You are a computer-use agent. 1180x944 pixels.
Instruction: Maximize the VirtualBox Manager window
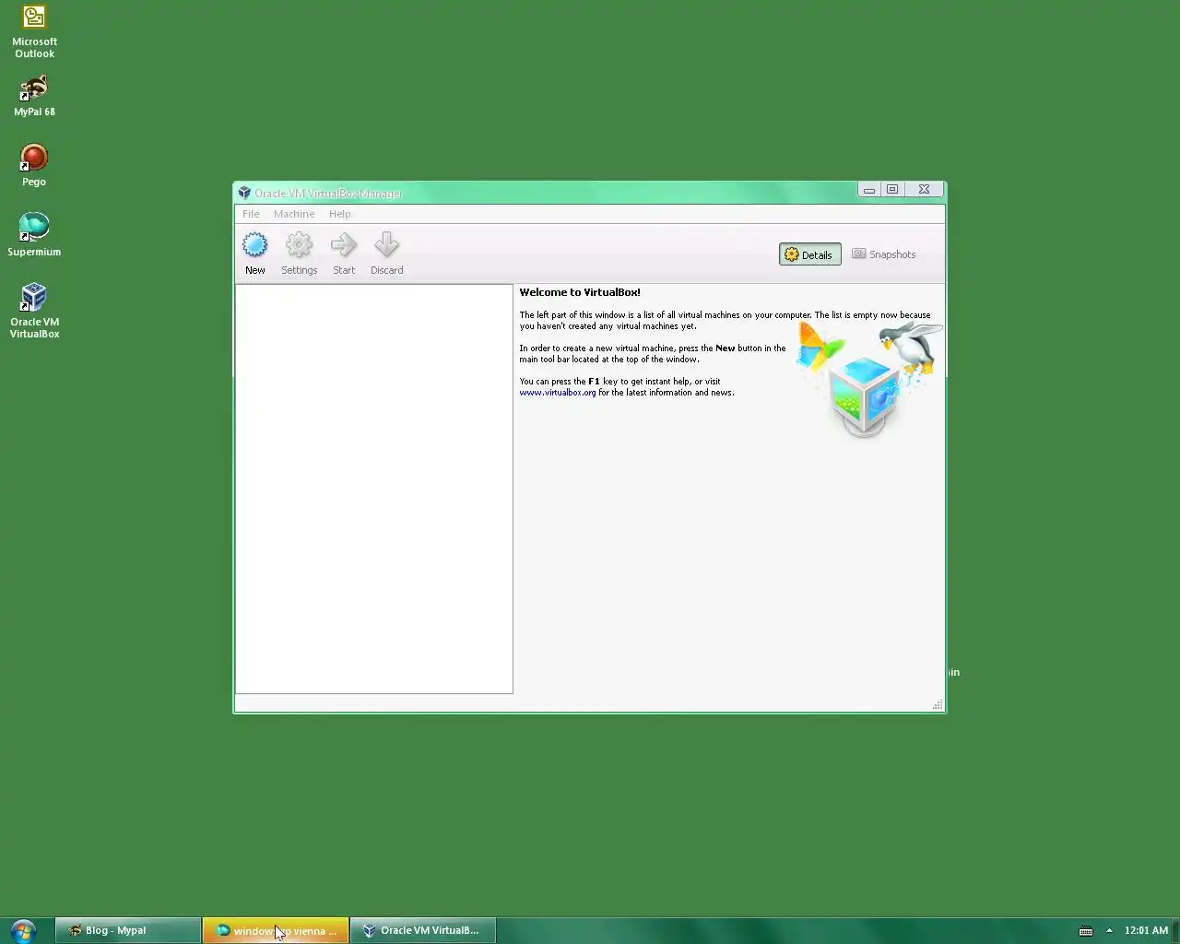tap(892, 189)
